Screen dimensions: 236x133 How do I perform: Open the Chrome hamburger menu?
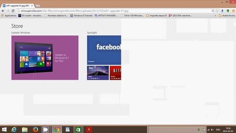point(233,11)
